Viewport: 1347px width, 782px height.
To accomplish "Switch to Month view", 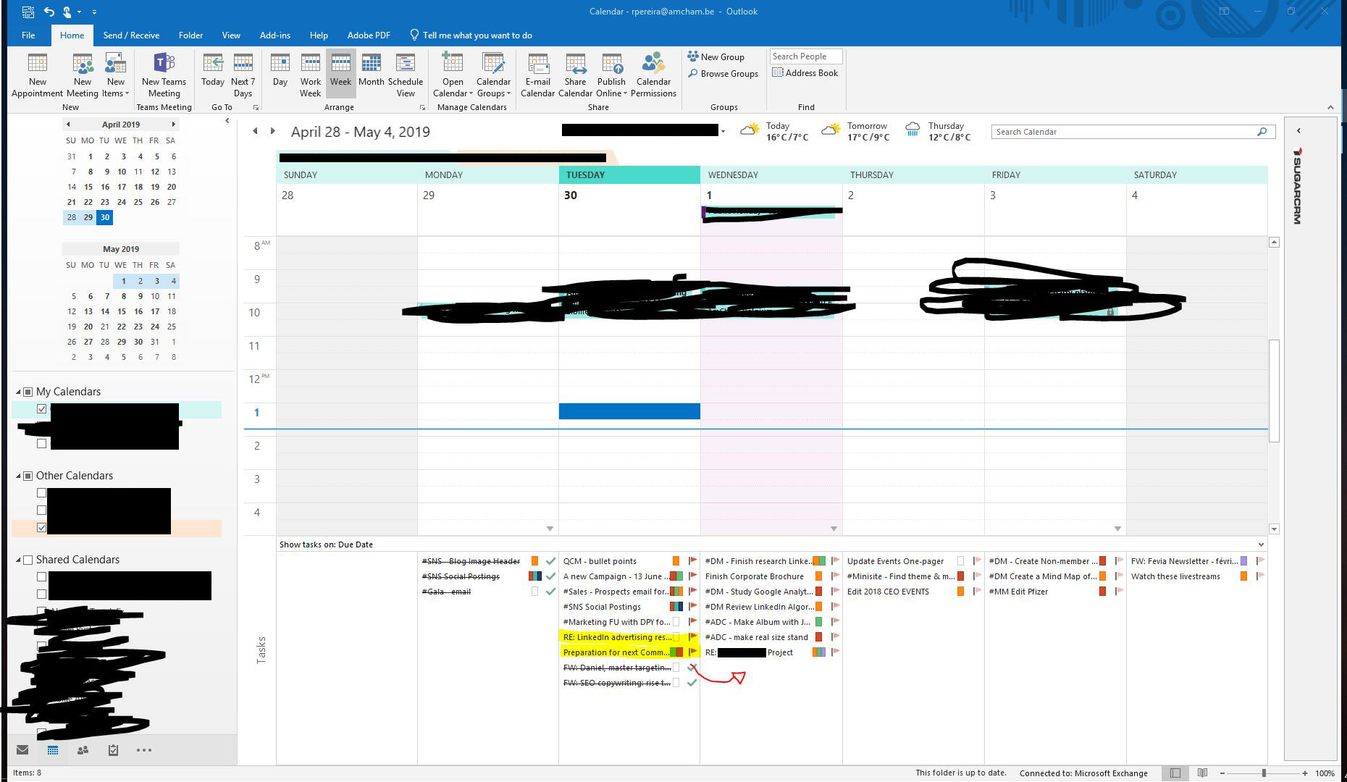I will click(x=371, y=70).
